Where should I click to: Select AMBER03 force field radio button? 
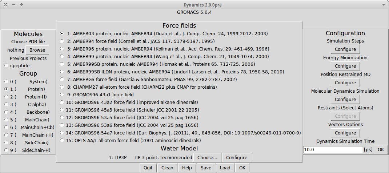[62, 33]
